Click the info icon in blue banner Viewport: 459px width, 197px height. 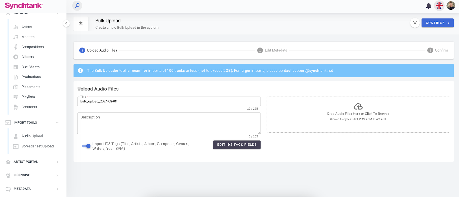pyautogui.click(x=81, y=71)
